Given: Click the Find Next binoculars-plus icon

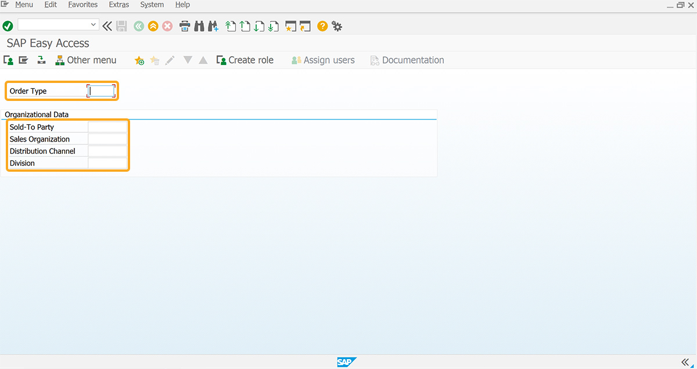Looking at the screenshot, I should point(213,26).
